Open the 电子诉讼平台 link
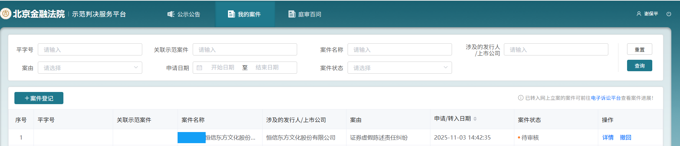Screen dimensions: 680x146 click(x=606, y=98)
